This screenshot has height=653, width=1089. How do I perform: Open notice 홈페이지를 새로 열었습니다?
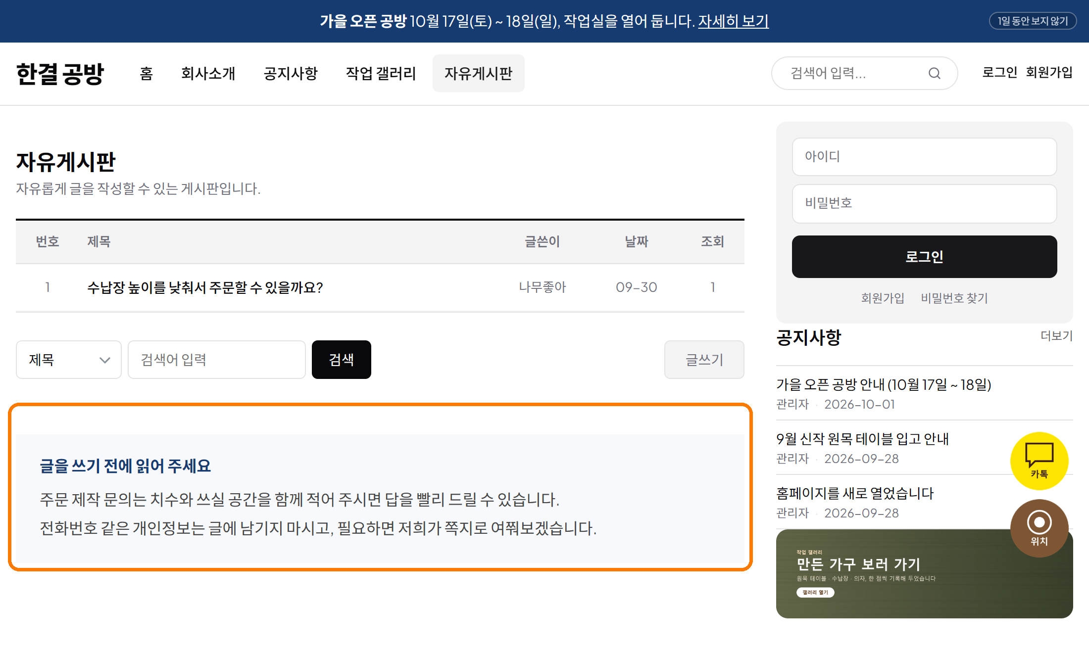[x=855, y=494]
